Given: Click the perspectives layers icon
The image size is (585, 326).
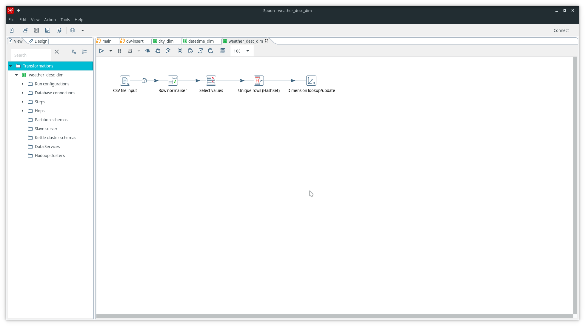Looking at the screenshot, I should [73, 30].
